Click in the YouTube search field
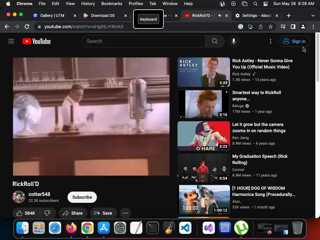 (143, 41)
